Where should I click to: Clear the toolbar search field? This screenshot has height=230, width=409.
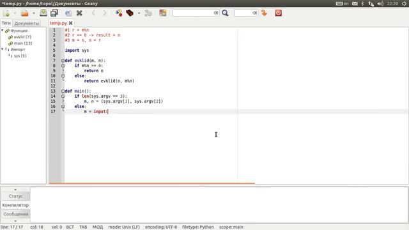click(x=216, y=13)
